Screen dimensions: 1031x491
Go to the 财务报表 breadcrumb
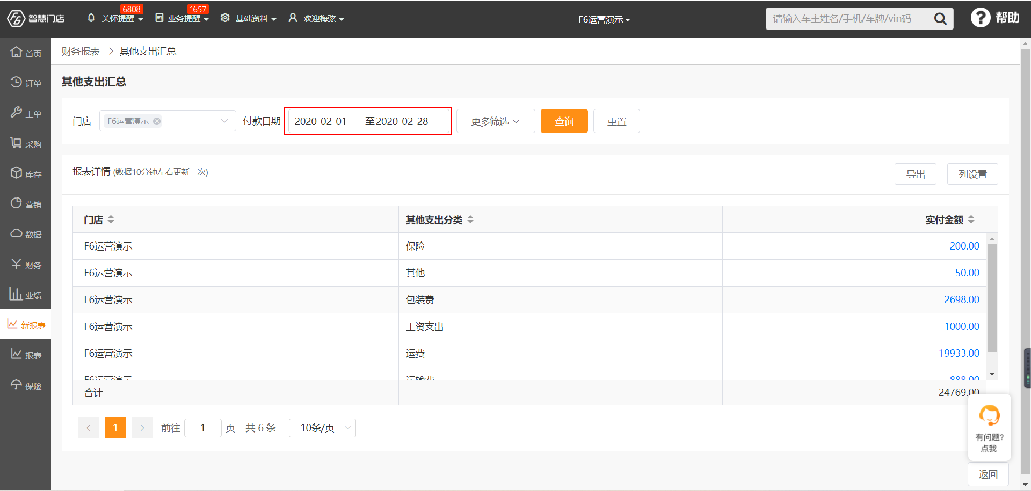(x=81, y=51)
